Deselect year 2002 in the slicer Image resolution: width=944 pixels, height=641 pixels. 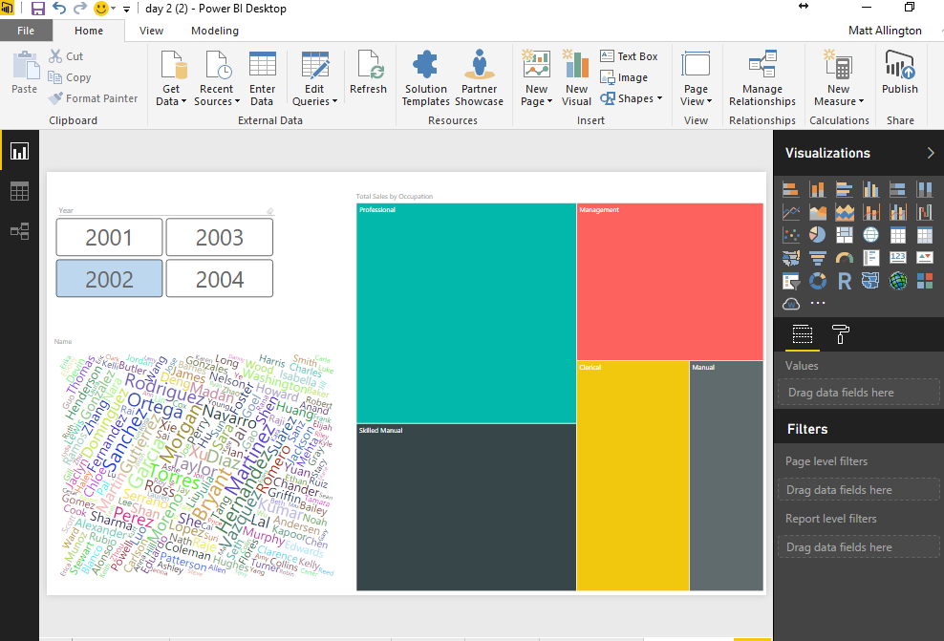pyautogui.click(x=109, y=279)
